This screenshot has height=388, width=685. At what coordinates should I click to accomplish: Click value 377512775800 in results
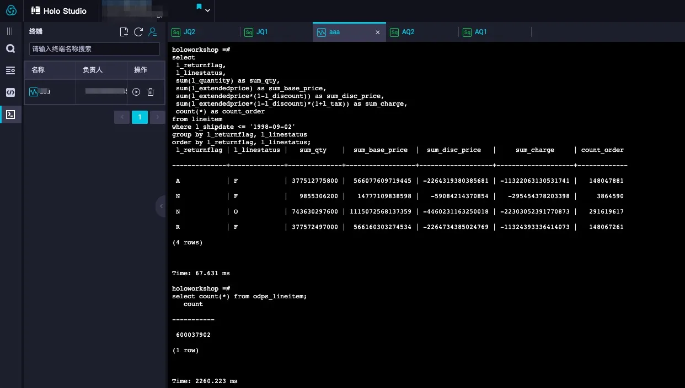pos(314,181)
